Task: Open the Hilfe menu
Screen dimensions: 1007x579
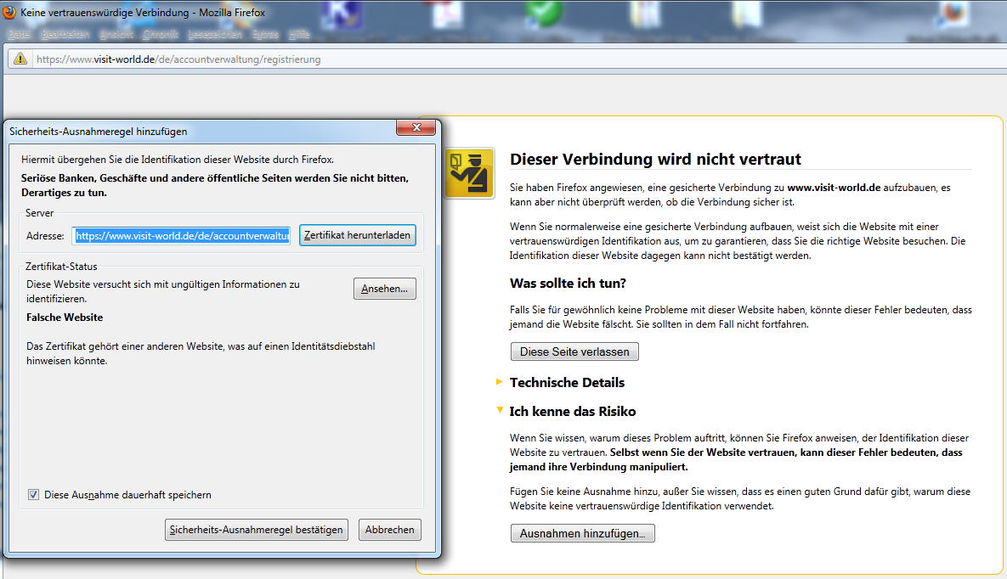Action: tap(299, 35)
